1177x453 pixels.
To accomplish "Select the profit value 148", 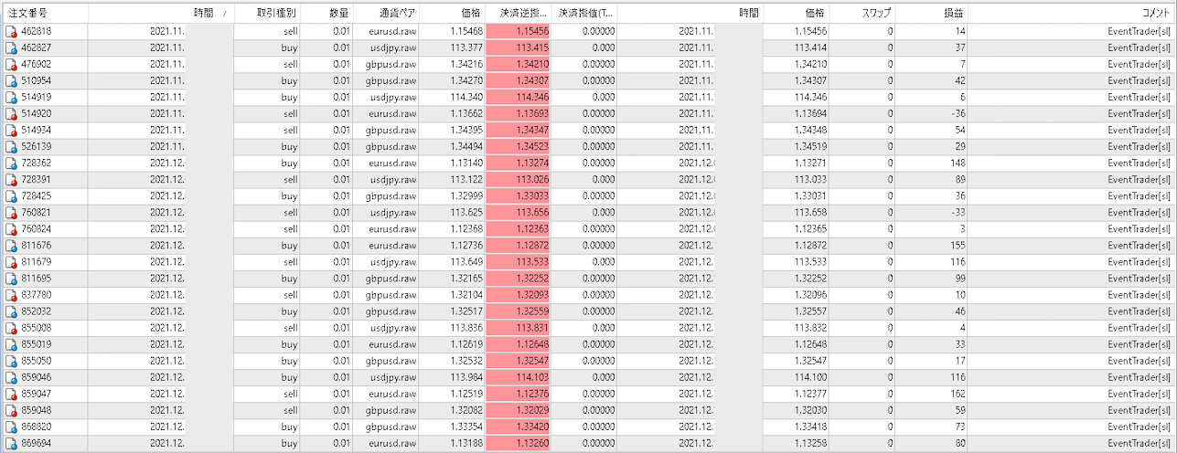I will click(958, 163).
